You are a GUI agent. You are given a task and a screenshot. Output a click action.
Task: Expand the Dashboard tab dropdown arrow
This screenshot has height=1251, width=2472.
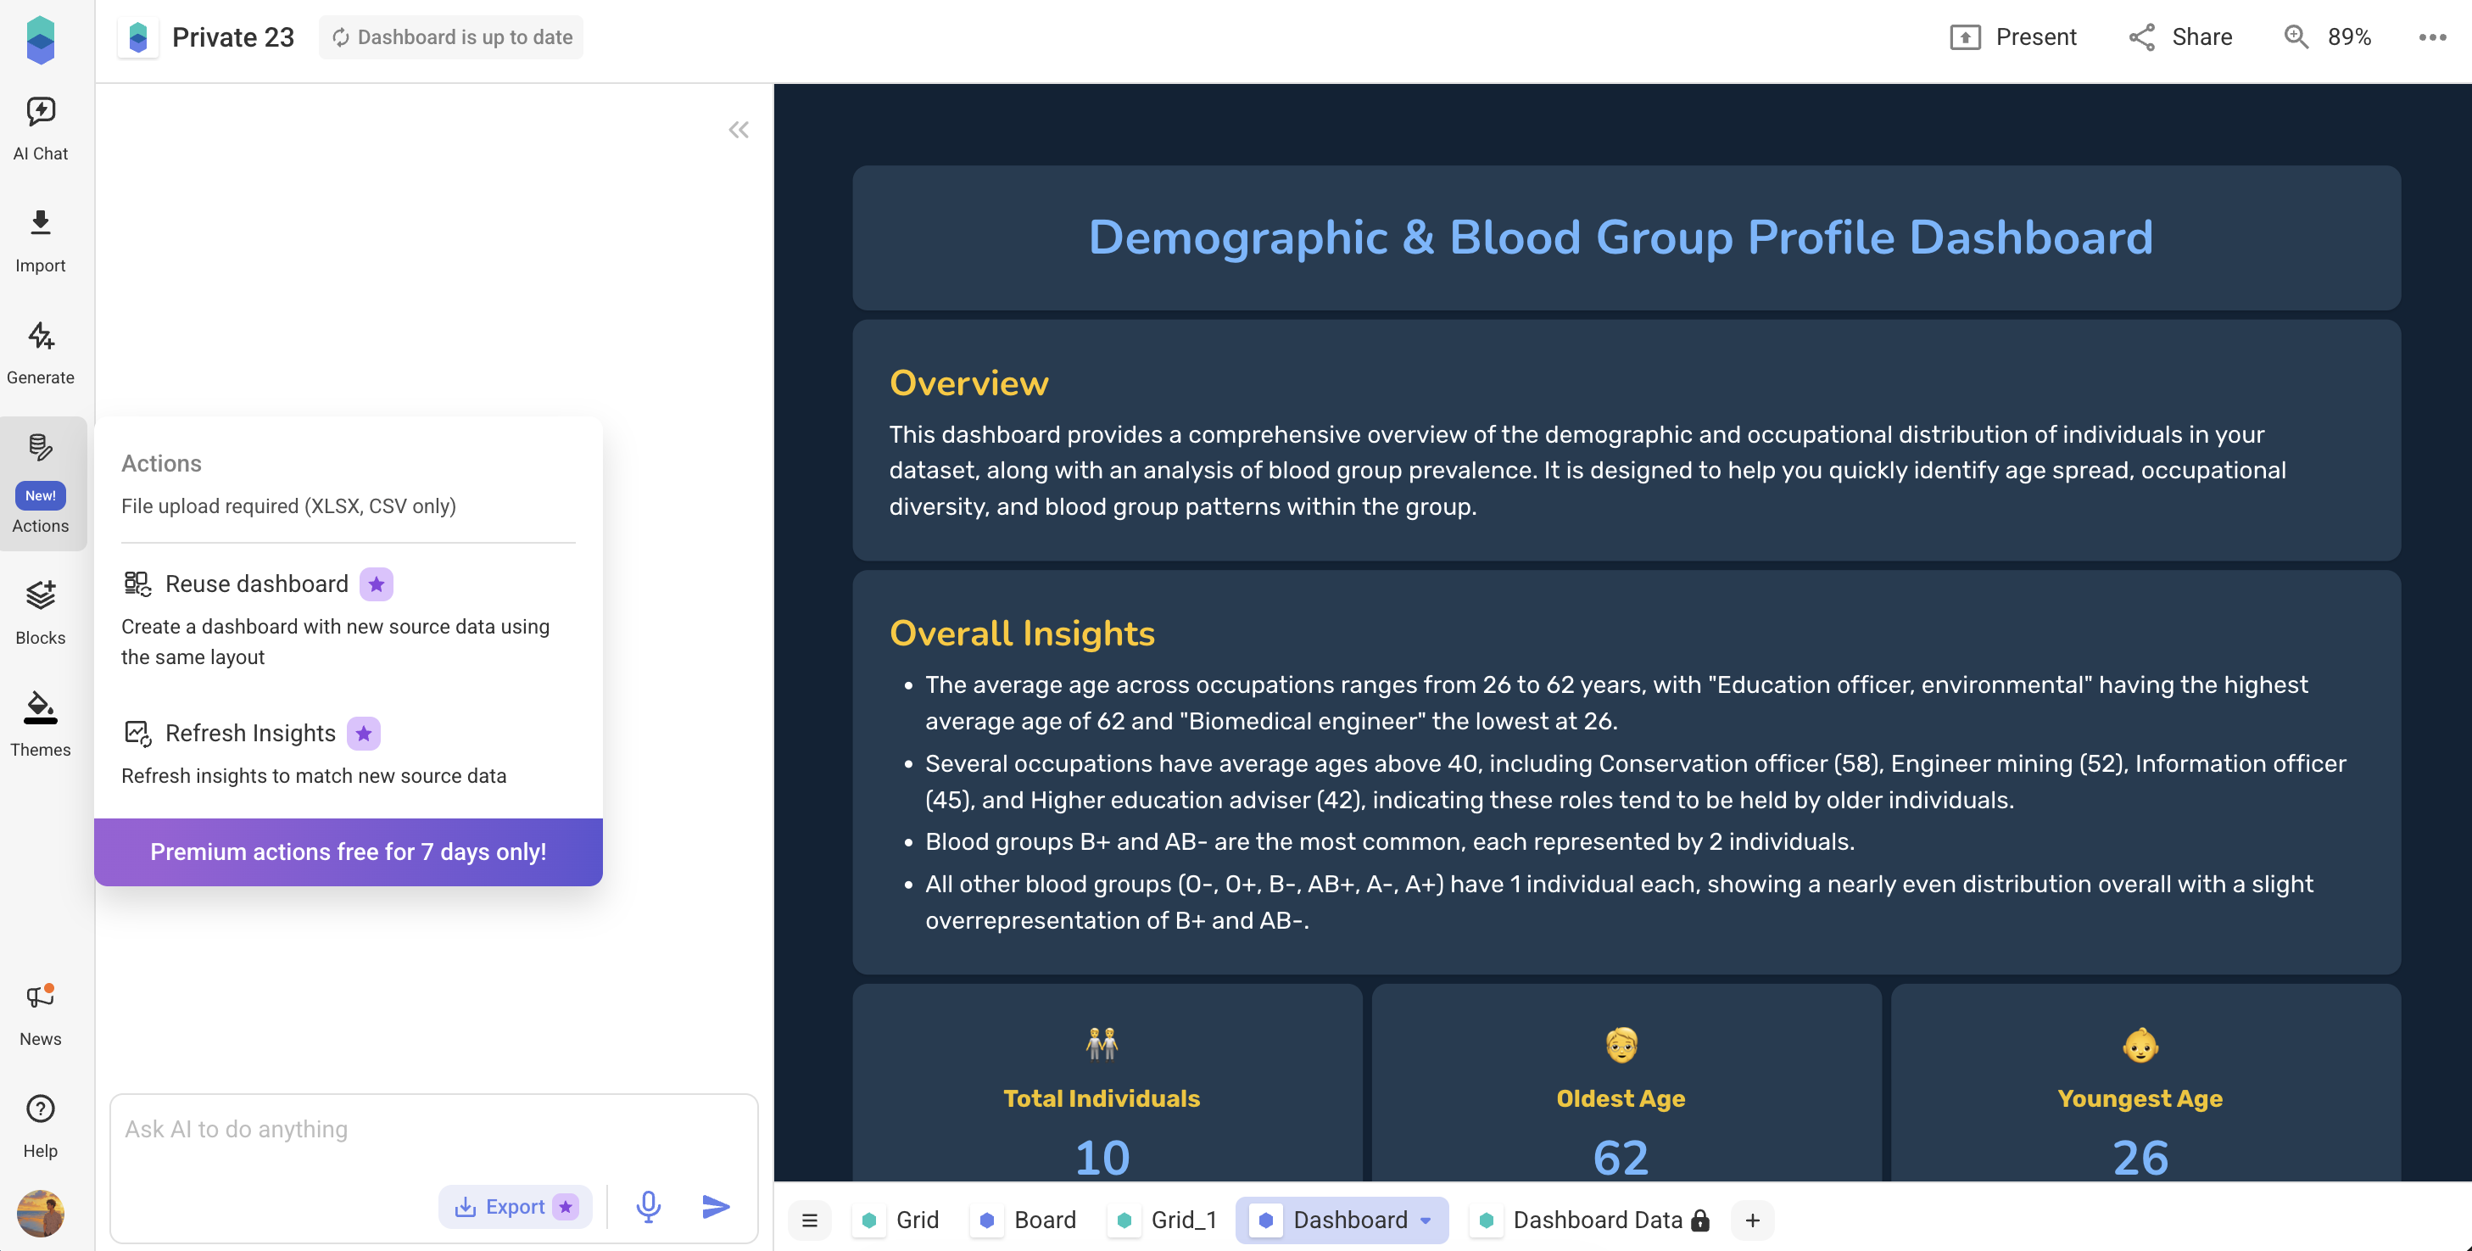[1426, 1220]
